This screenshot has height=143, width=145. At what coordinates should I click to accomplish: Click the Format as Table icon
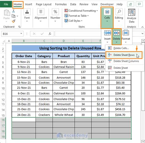click(x=66, y=16)
